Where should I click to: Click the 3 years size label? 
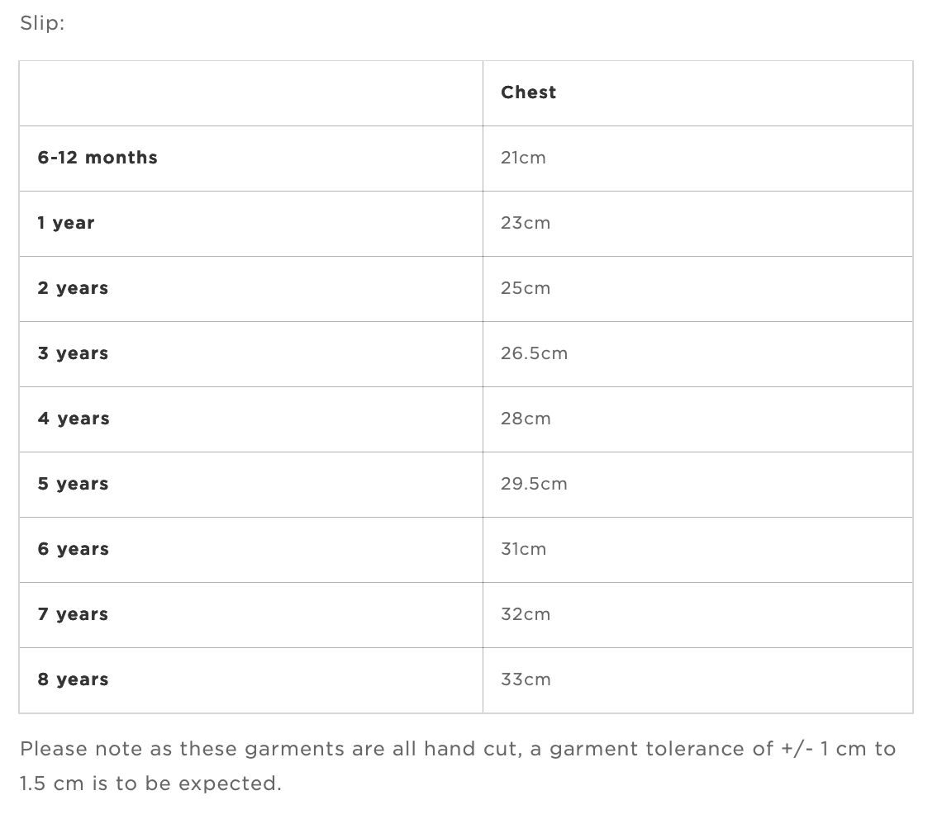pyautogui.click(x=73, y=353)
